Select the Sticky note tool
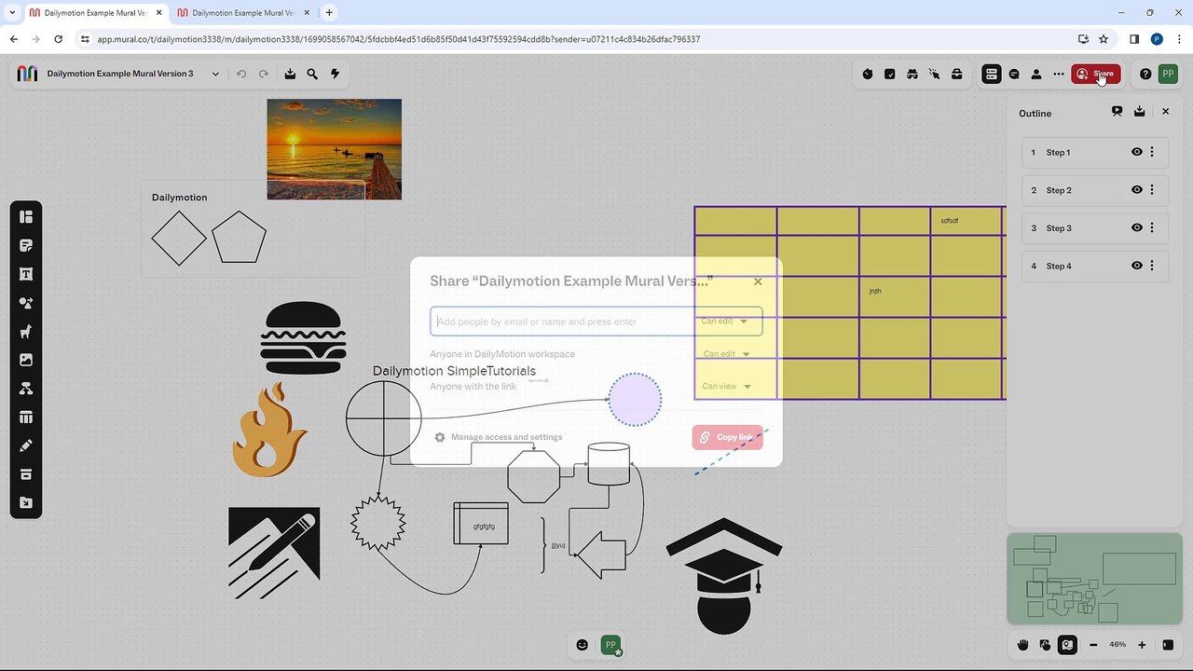The width and height of the screenshot is (1193, 671). click(x=26, y=246)
